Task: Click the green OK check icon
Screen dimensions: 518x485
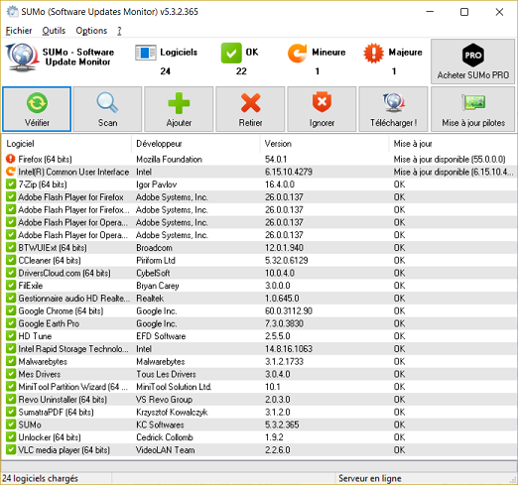Action: click(231, 53)
